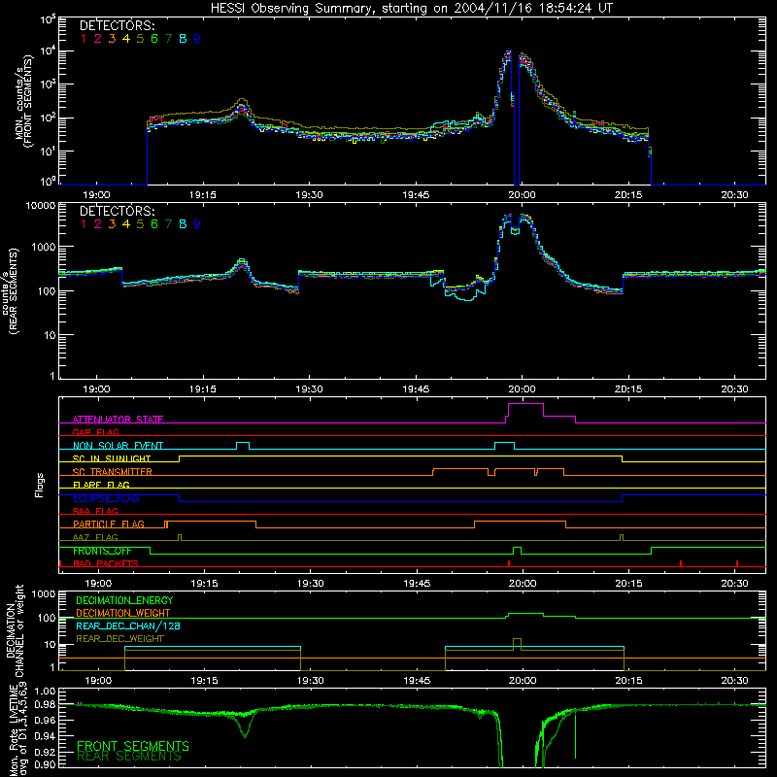777x777 pixels.
Task: Click the 10000 value on the rear segments y-axis
Action: pyautogui.click(x=41, y=206)
